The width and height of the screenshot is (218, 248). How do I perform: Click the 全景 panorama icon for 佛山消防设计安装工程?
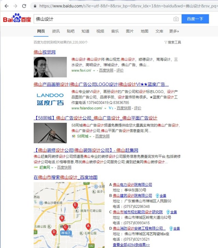(x=171, y=228)
